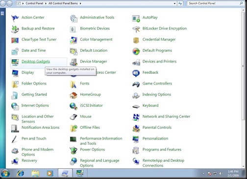Click the Game Controllers gamepad icon
Viewport: 247px width, 179px height.
(136, 84)
